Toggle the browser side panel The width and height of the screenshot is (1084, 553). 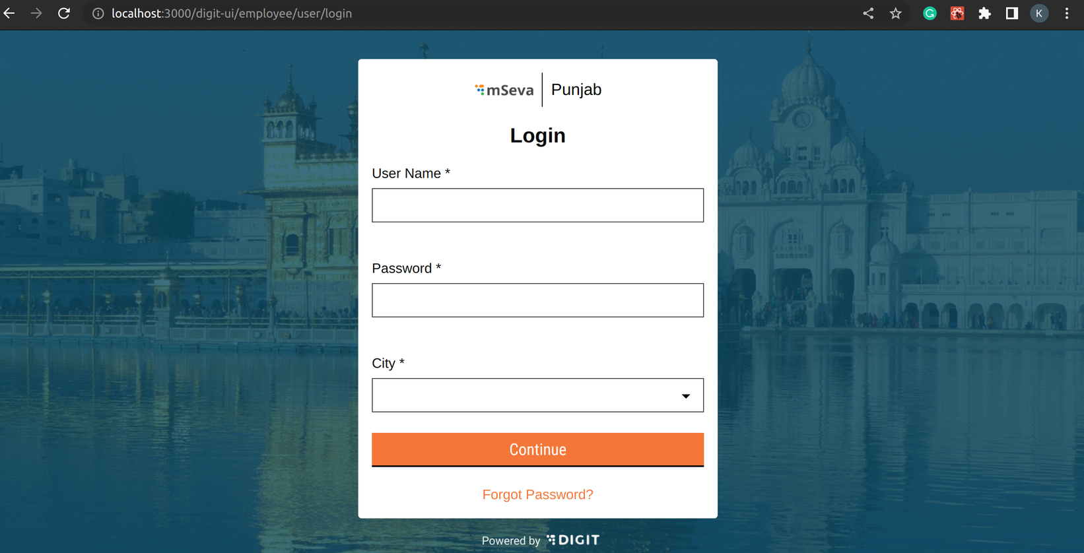tap(1011, 13)
